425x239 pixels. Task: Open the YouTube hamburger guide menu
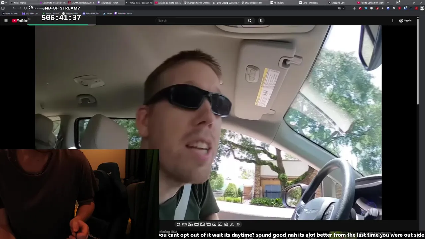coord(6,21)
